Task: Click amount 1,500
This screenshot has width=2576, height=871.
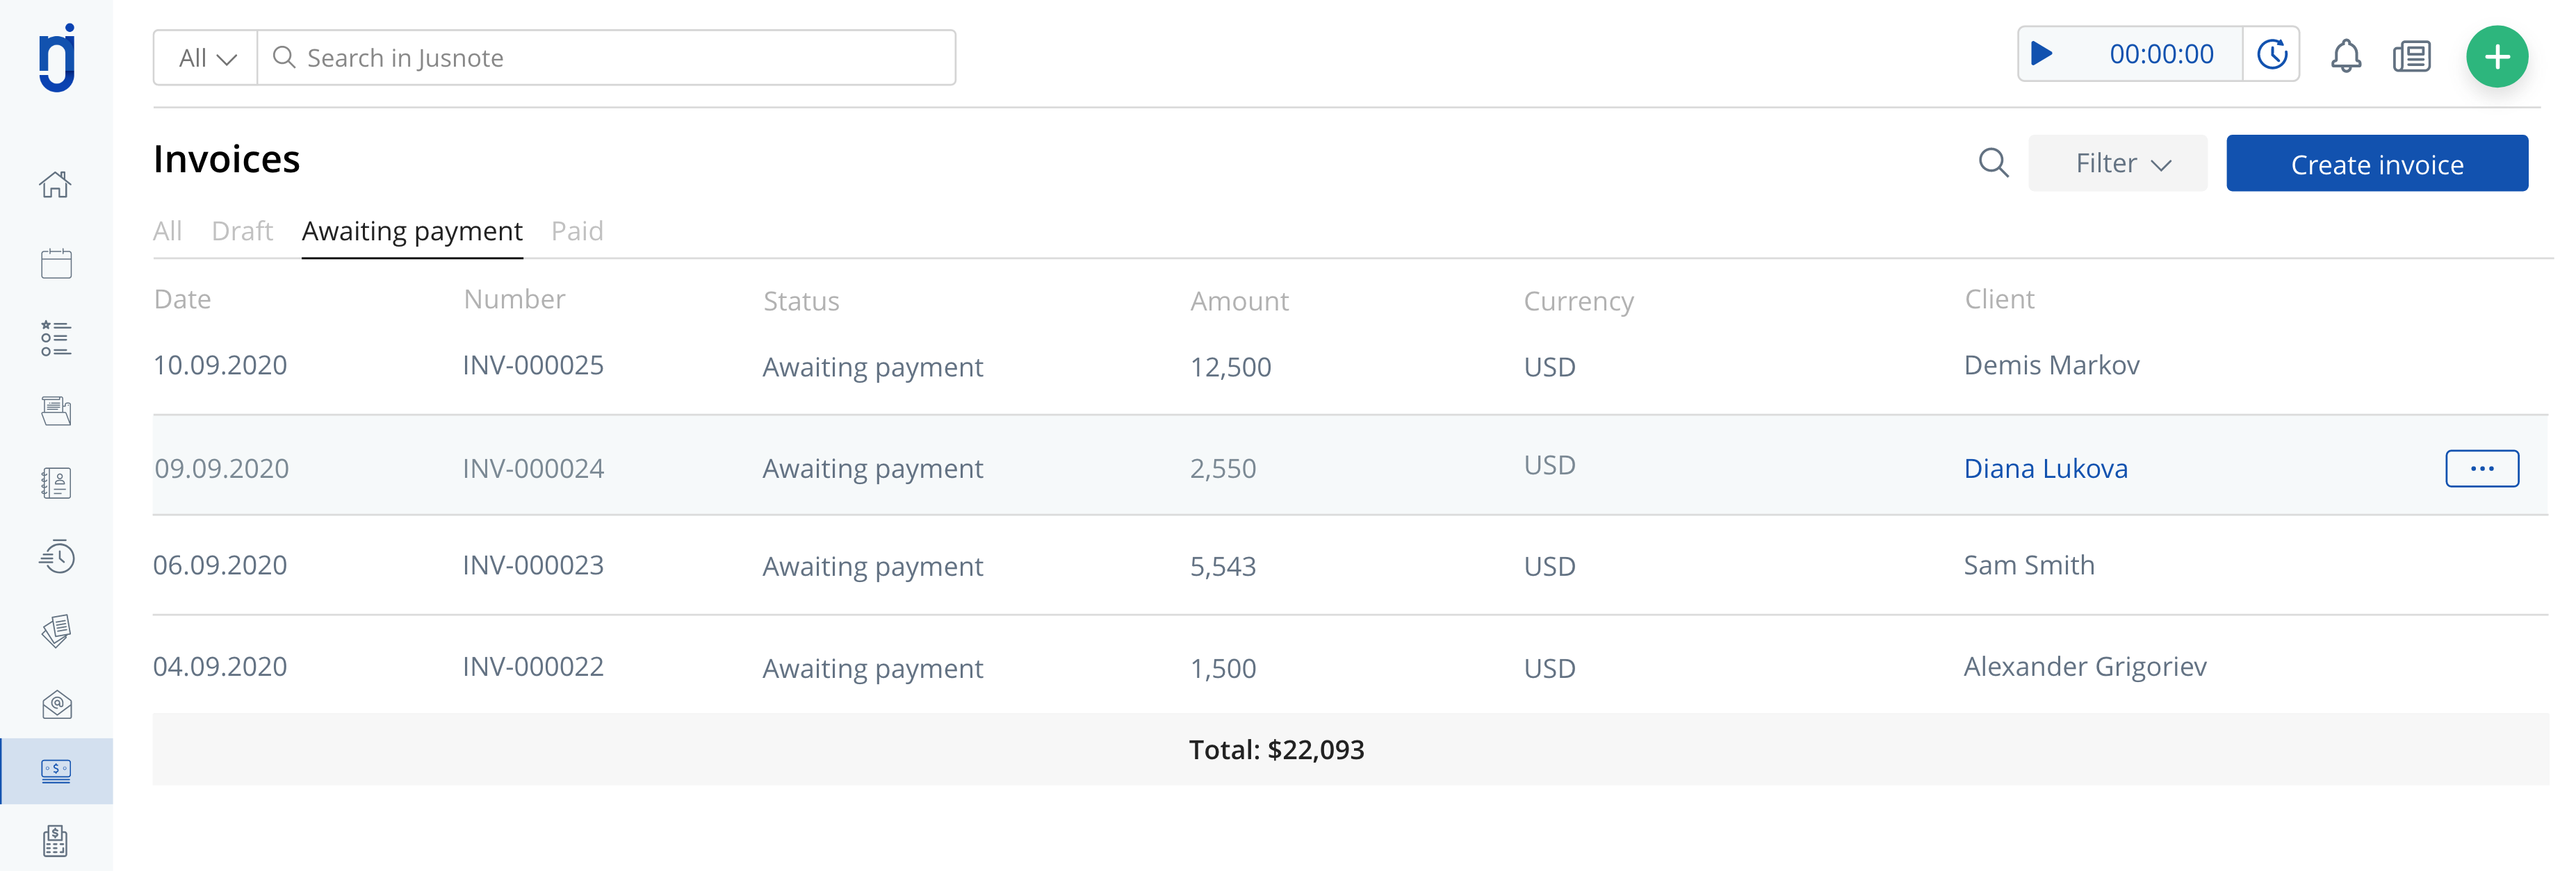Action: (x=1223, y=668)
